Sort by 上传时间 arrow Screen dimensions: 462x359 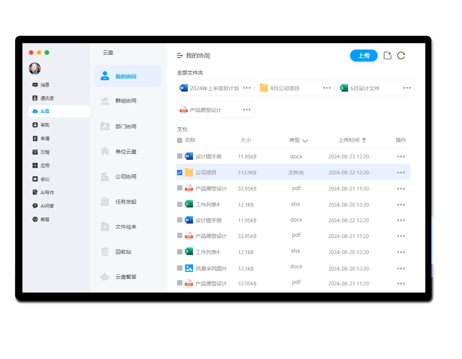pos(364,140)
